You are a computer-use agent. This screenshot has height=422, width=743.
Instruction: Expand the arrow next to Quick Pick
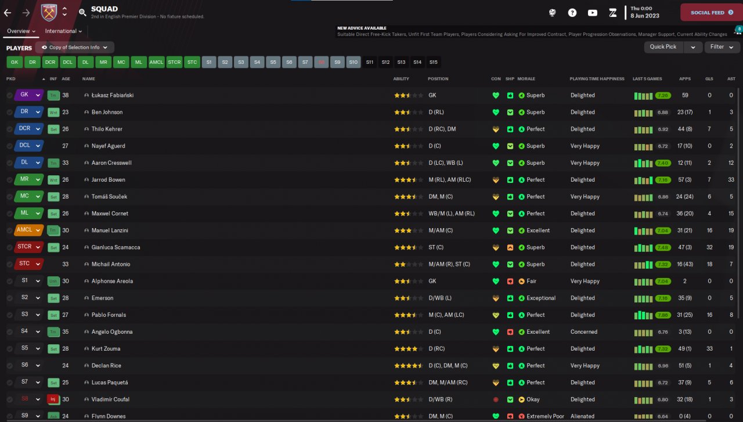pyautogui.click(x=692, y=47)
